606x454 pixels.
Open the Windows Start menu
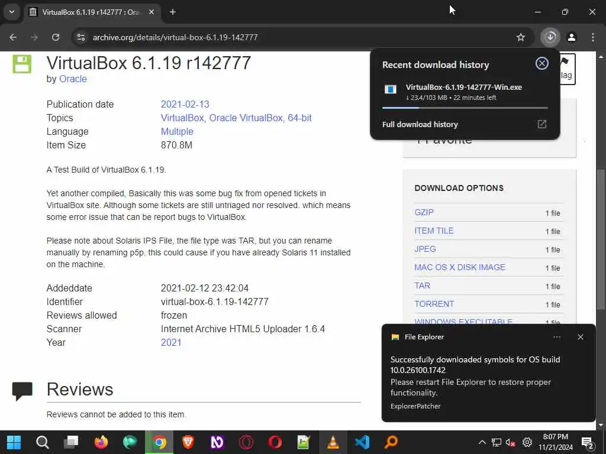(14, 442)
